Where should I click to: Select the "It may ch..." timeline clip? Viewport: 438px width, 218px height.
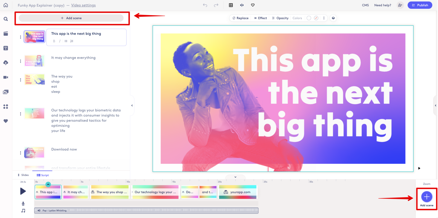pyautogui.click(x=76, y=192)
